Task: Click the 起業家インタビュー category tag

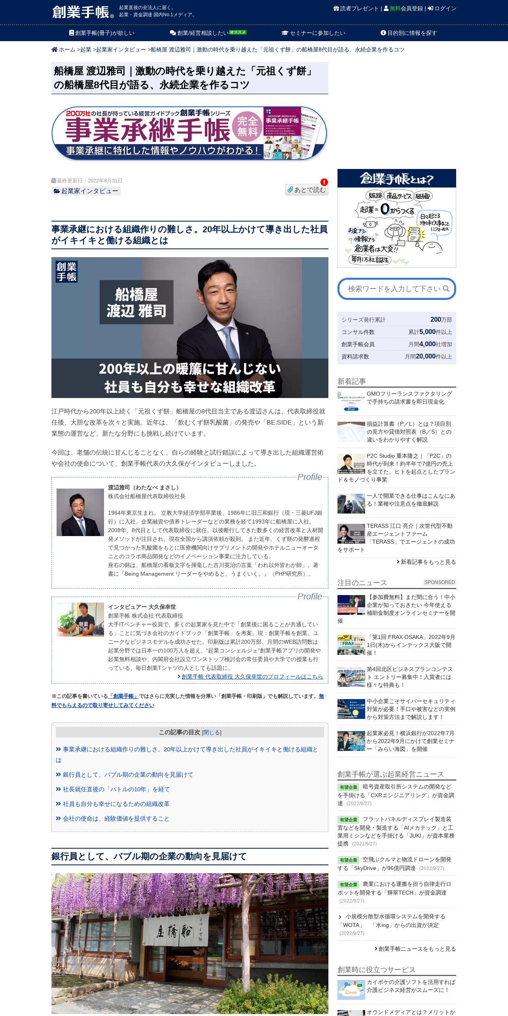Action: pos(86,191)
